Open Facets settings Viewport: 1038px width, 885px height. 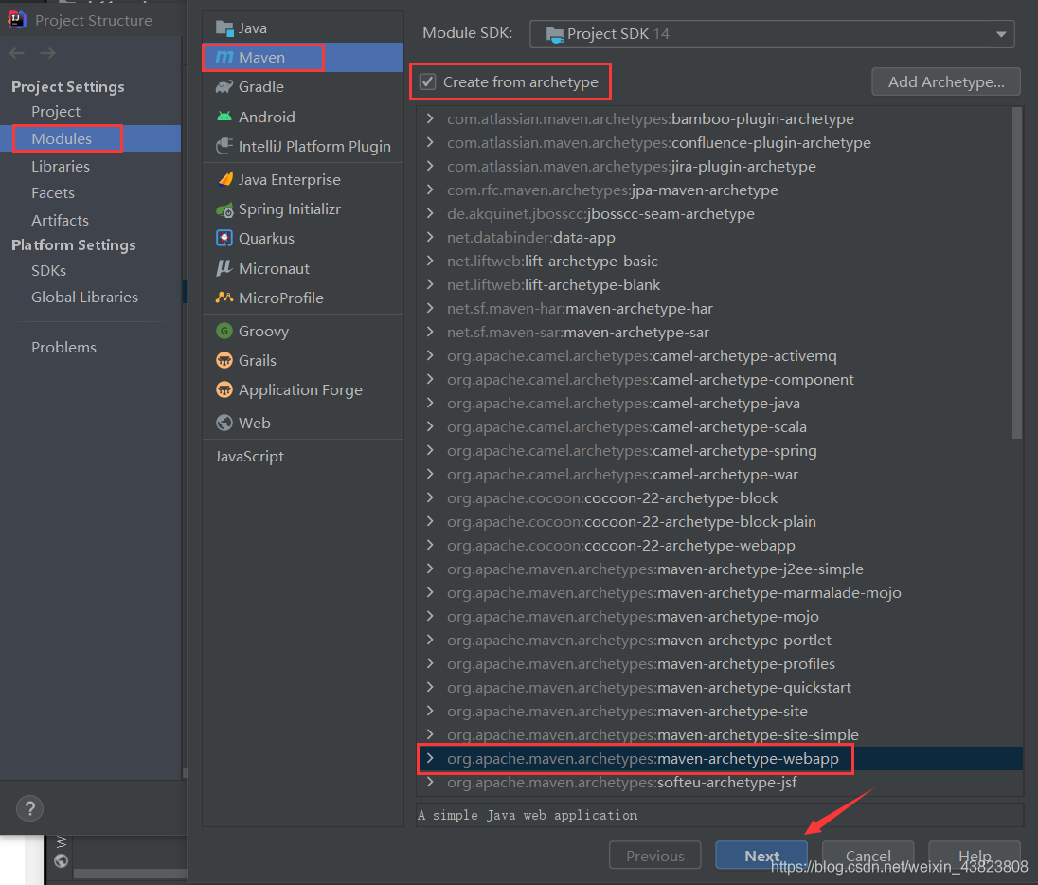point(53,192)
